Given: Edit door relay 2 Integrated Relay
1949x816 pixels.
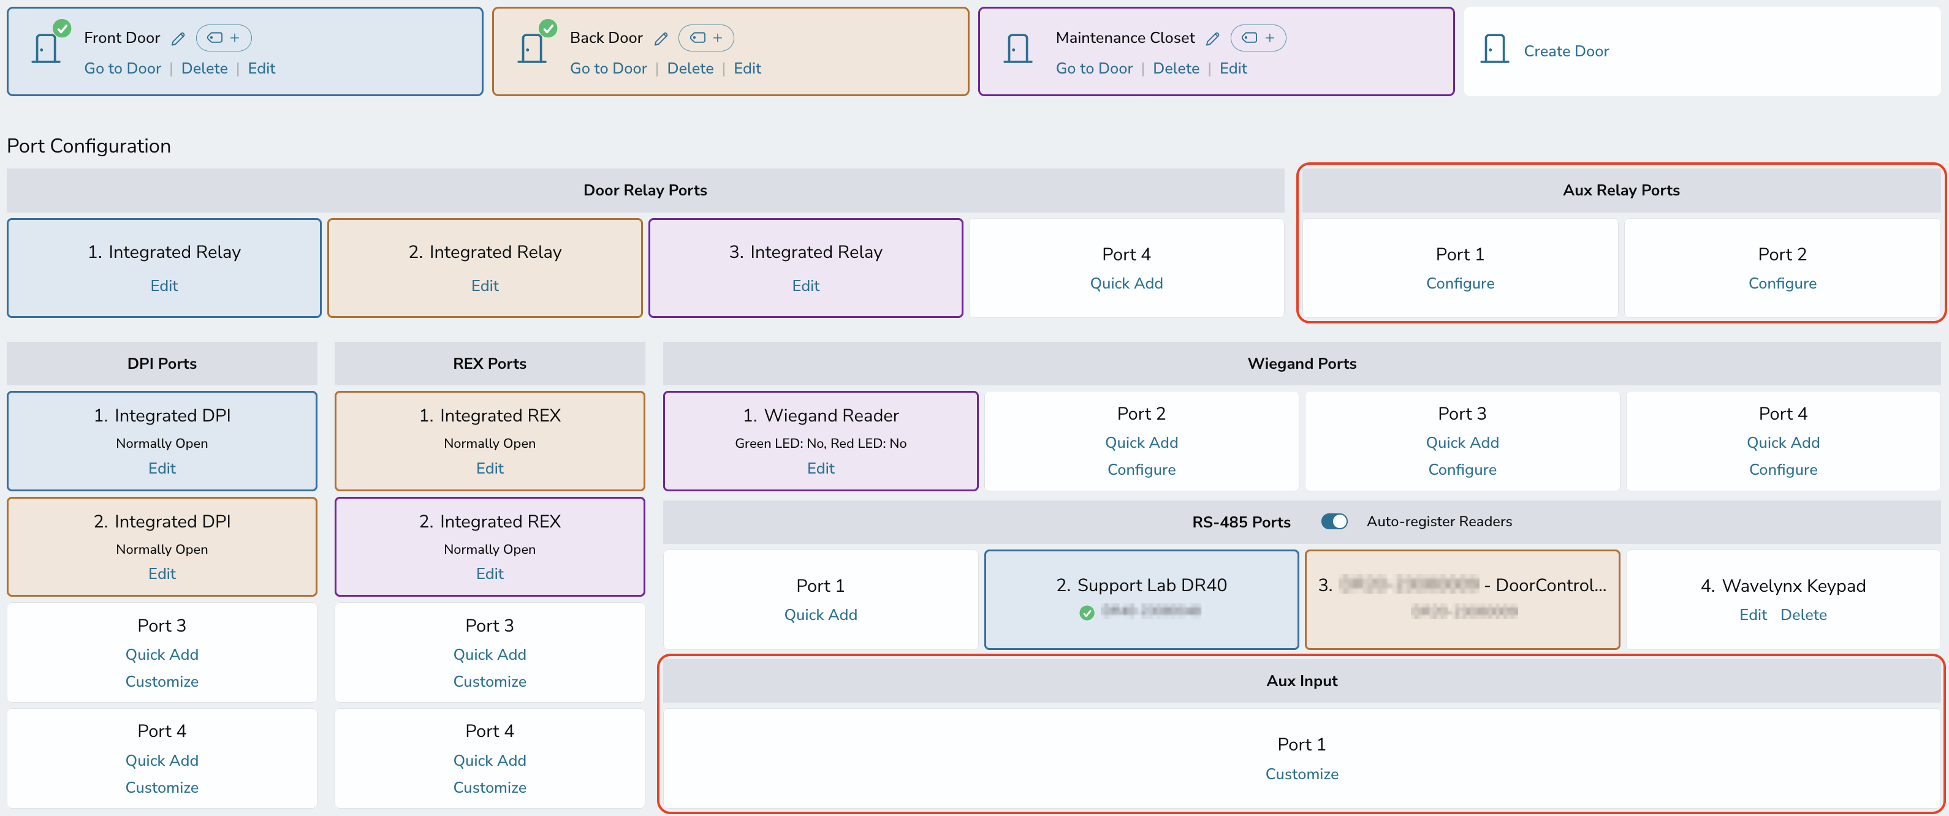Looking at the screenshot, I should (485, 285).
